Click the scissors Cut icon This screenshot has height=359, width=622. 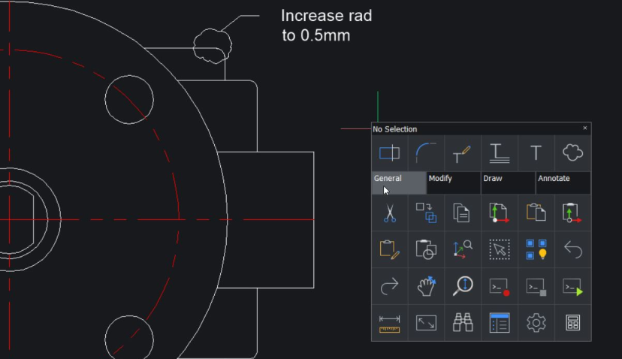coord(390,213)
